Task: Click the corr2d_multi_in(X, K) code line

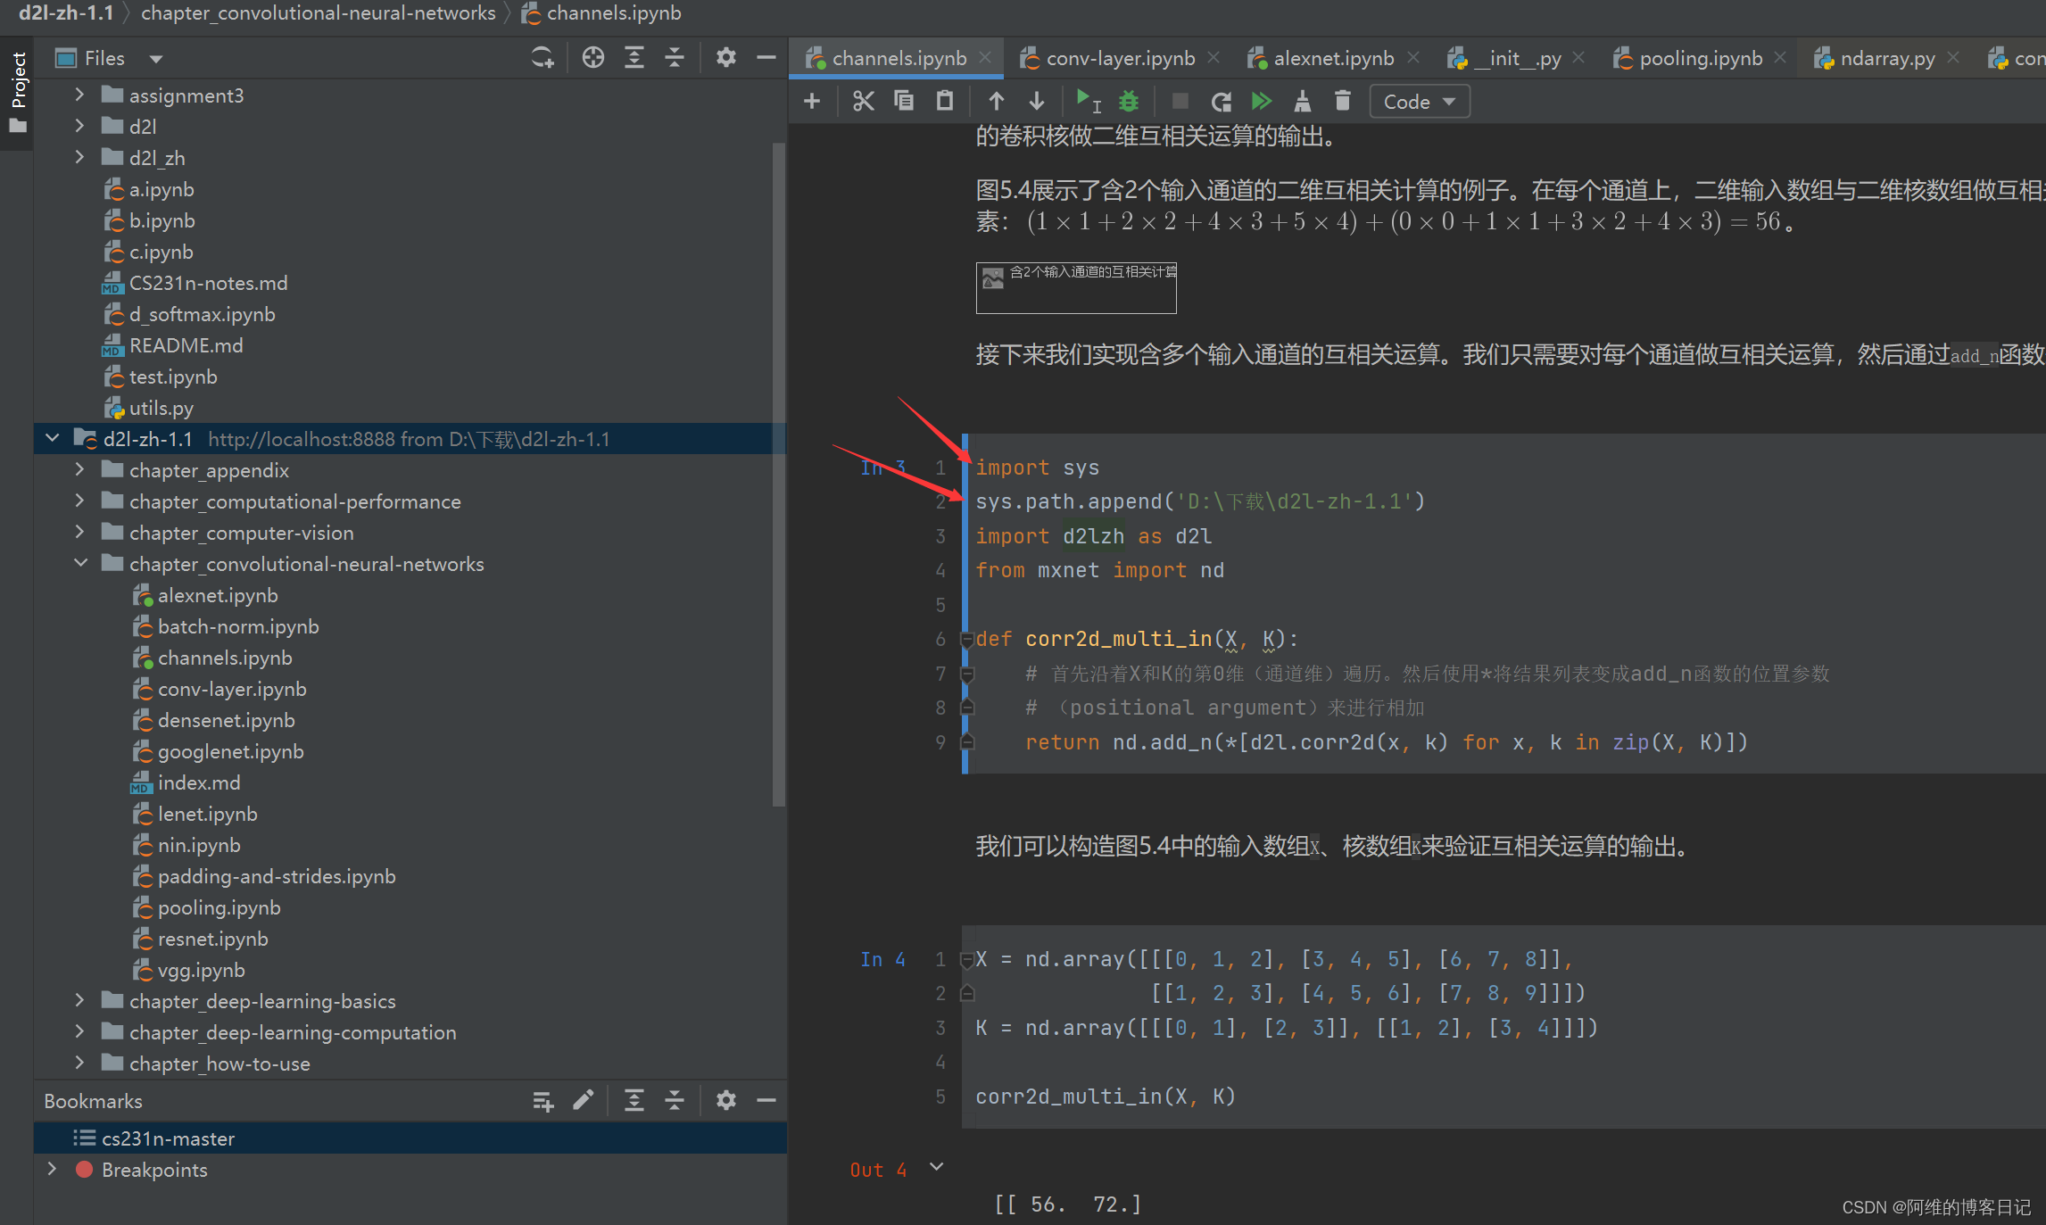Action: (1106, 1097)
